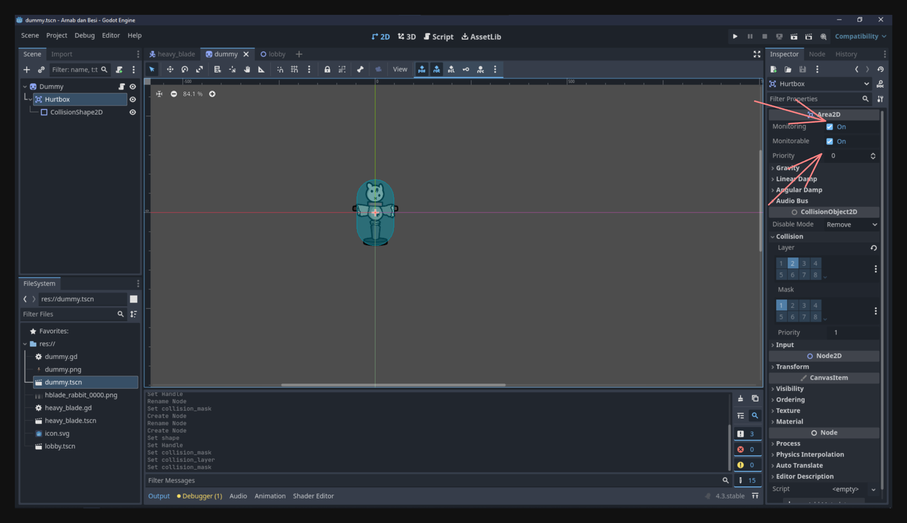Run the current scene

tap(794, 37)
